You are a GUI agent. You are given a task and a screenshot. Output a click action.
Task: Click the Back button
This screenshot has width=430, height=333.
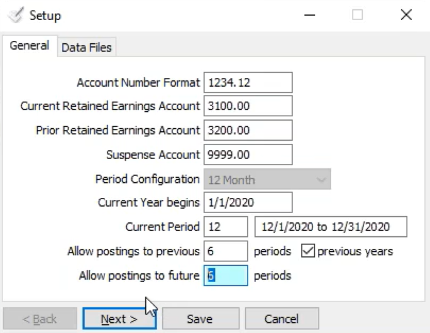pos(40,319)
